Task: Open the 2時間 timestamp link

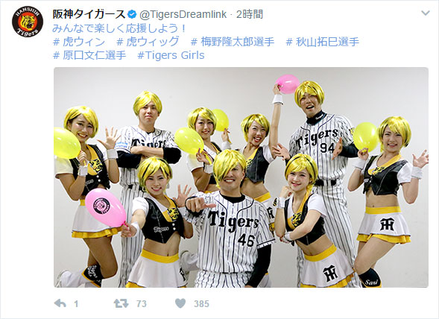Action: pyautogui.click(x=250, y=14)
